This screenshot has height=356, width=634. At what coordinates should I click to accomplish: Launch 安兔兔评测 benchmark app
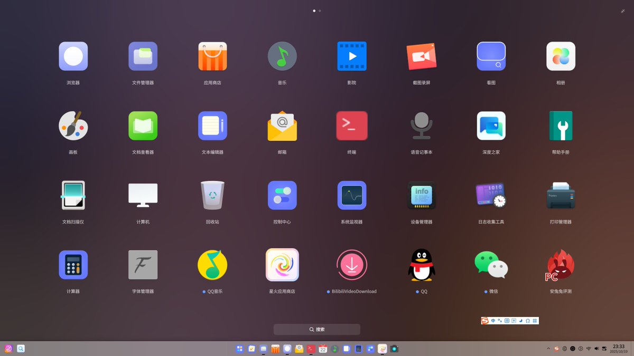point(561,265)
